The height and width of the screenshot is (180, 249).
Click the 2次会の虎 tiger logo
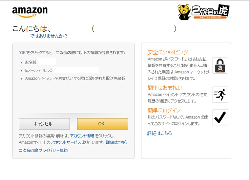click(x=203, y=12)
